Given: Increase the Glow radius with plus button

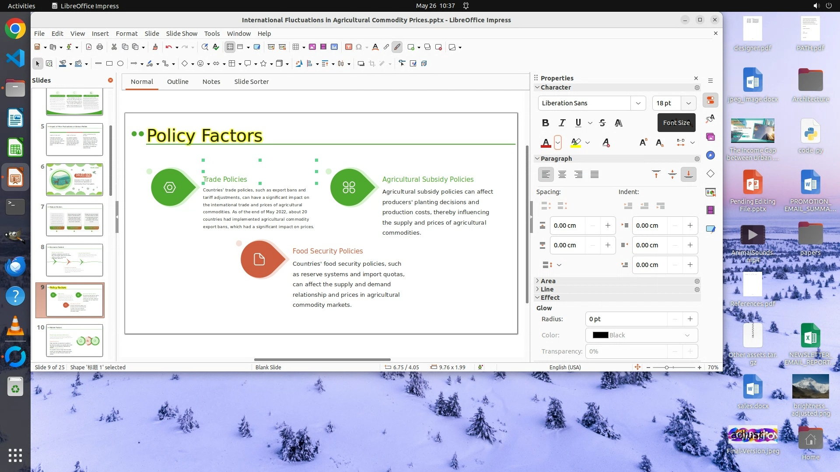Looking at the screenshot, I should click(690, 319).
